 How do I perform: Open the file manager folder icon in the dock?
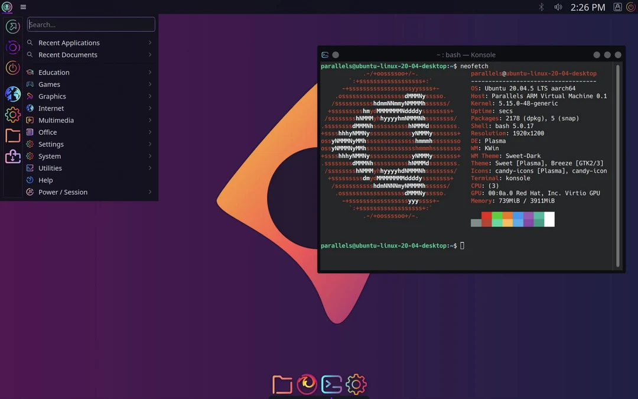(282, 384)
